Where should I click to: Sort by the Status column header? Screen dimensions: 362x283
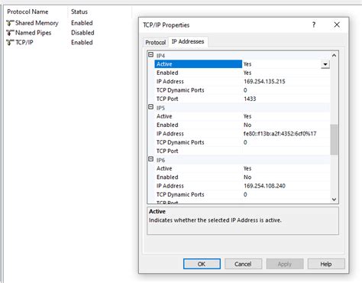click(79, 11)
